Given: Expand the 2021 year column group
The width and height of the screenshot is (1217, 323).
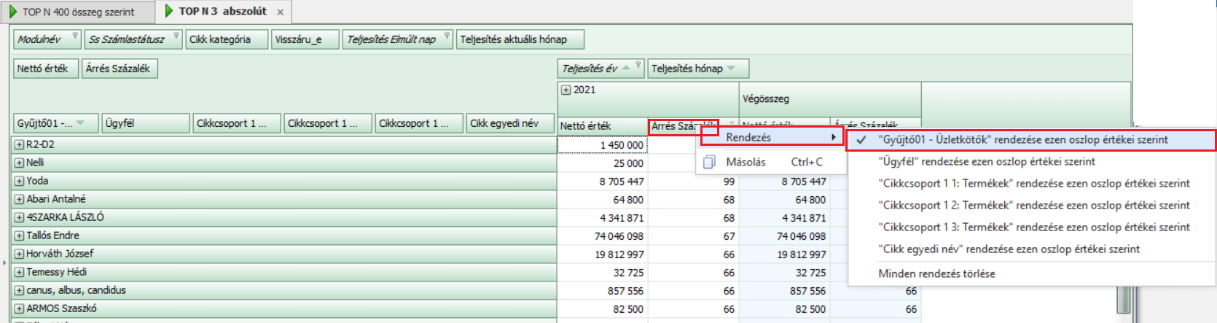Looking at the screenshot, I should coord(566,90).
